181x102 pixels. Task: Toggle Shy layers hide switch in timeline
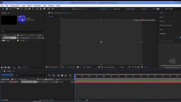pyautogui.click(x=59, y=76)
